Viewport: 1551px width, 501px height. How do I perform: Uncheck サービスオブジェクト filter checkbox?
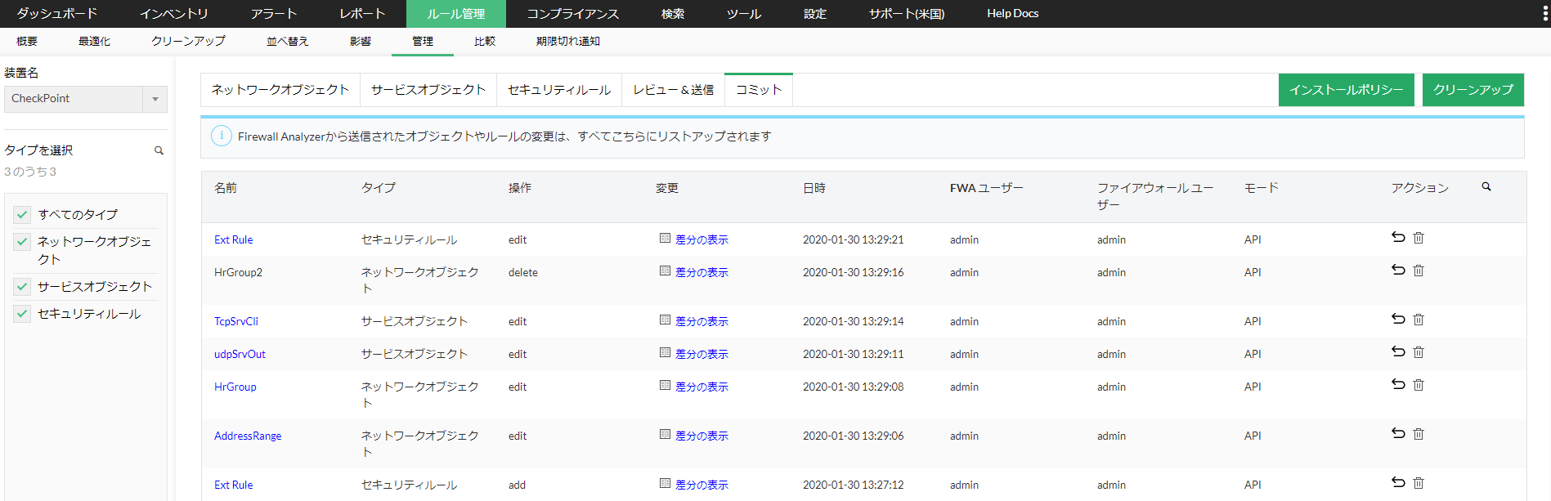tap(22, 287)
